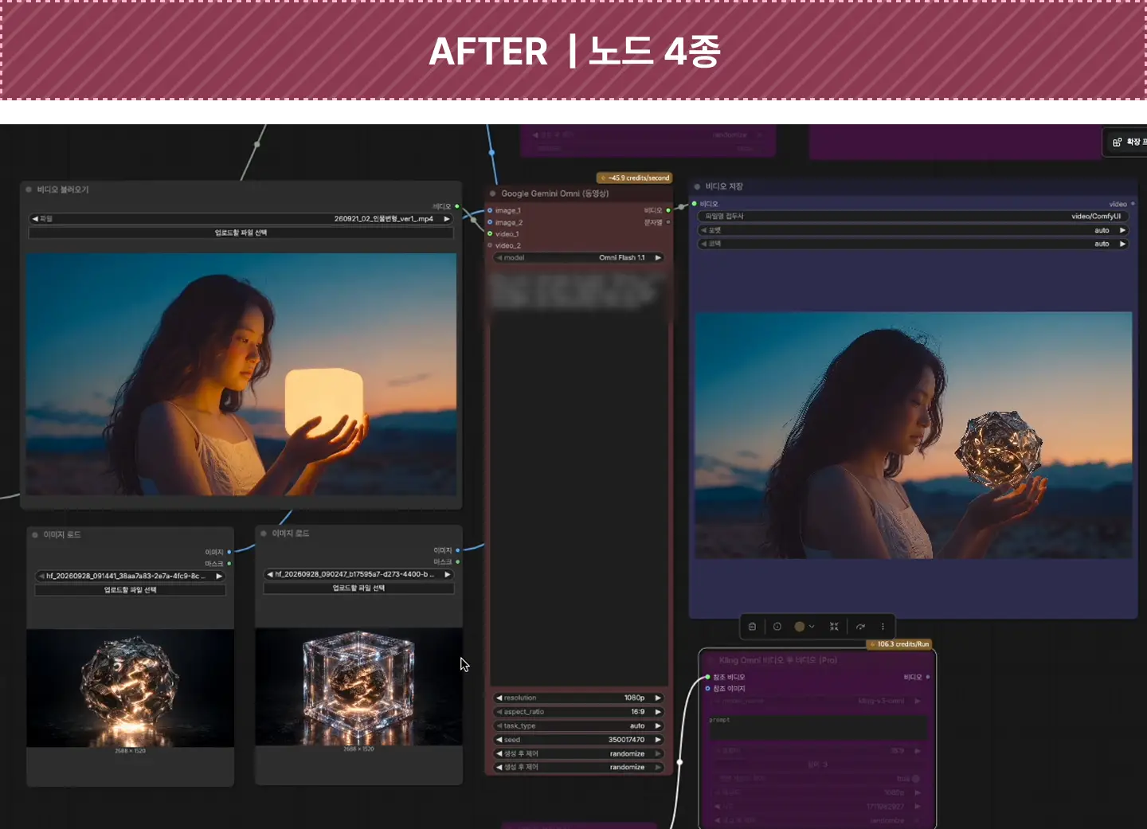1147x829 pixels.
Task: Open the node color chevron dropdown
Action: [812, 627]
